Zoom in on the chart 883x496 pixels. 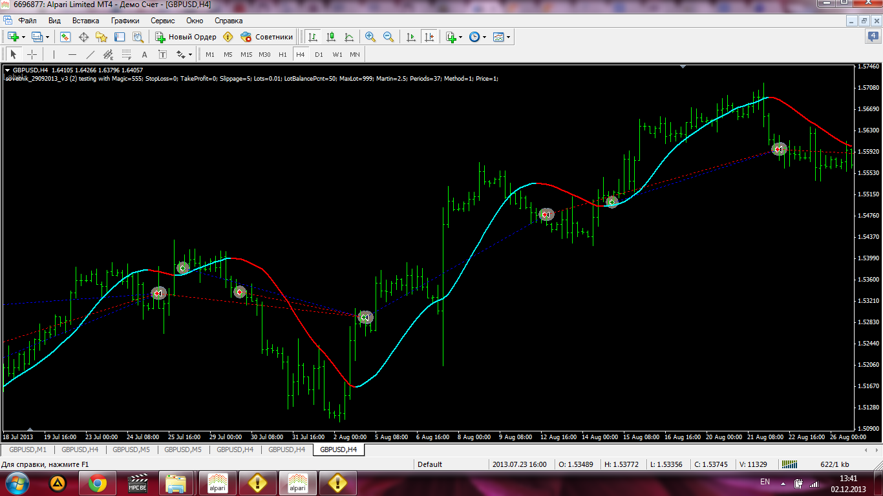tap(370, 37)
